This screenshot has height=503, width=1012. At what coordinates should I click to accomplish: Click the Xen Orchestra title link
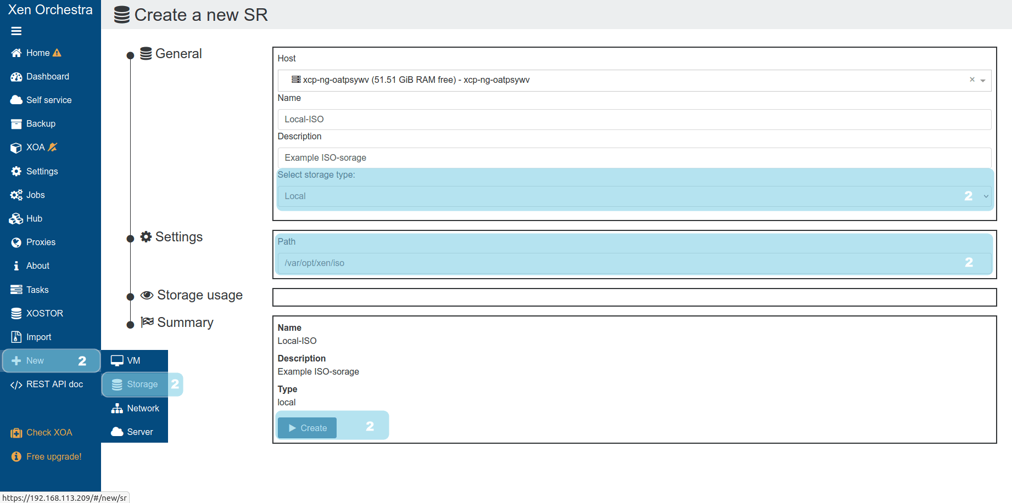(51, 10)
